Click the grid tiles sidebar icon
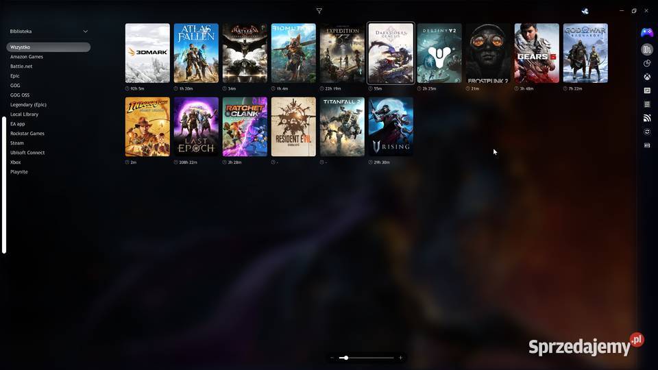This screenshot has height=370, width=658. (x=647, y=104)
